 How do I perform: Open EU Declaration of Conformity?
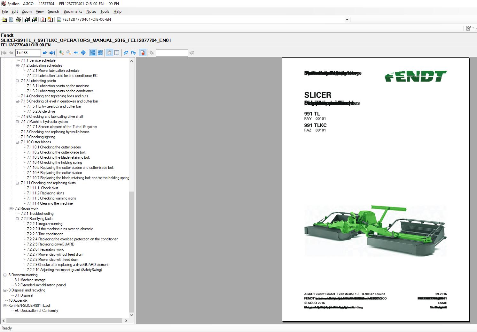tap(36, 311)
